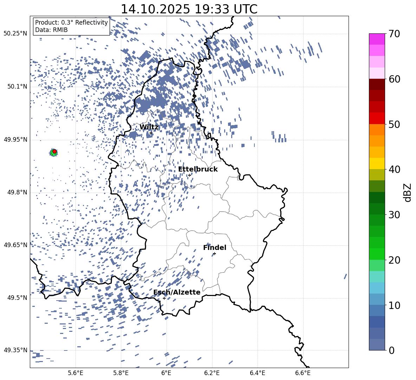Click the cross marker below Esch/Alzette
The image size is (416, 380).
pyautogui.click(x=164, y=298)
